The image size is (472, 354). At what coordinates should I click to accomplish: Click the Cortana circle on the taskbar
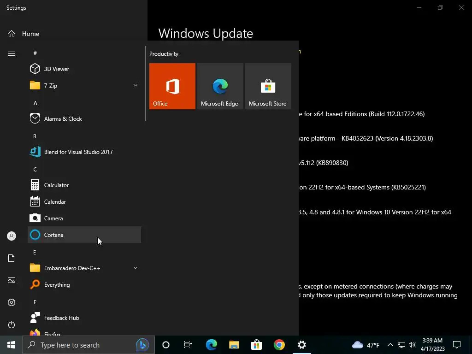coord(166,345)
